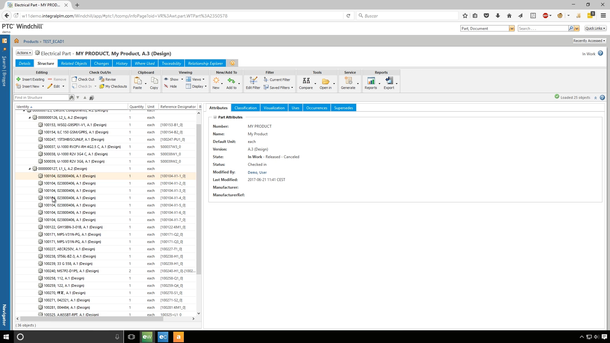610x343 pixels.
Task: Open the Part, Document search type dropdown
Action: [512, 29]
